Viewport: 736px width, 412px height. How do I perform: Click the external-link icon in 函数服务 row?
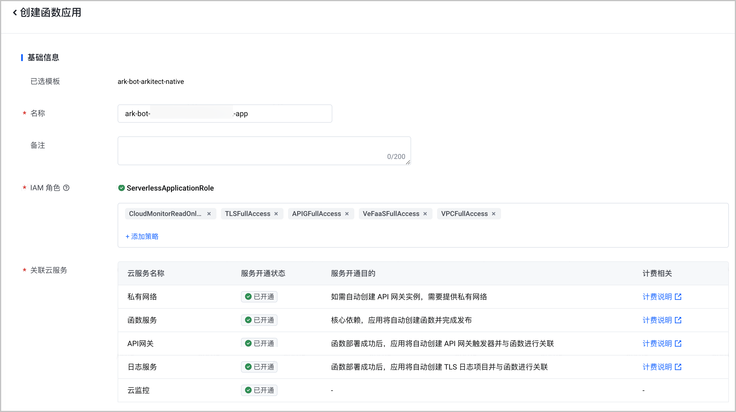(678, 320)
